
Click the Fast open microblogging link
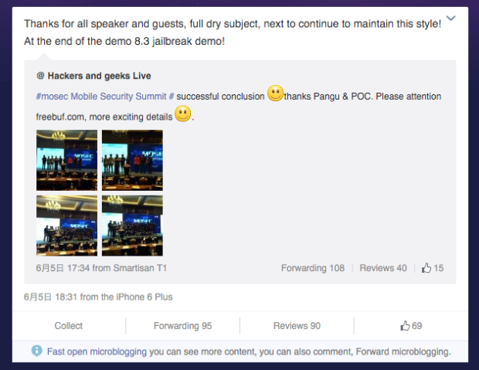pos(97,351)
